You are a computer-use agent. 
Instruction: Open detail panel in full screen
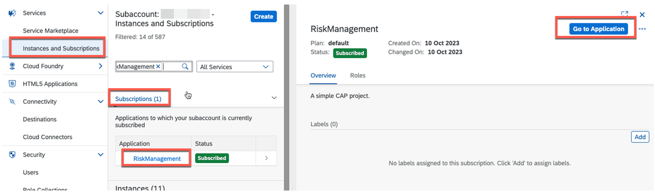(x=624, y=14)
